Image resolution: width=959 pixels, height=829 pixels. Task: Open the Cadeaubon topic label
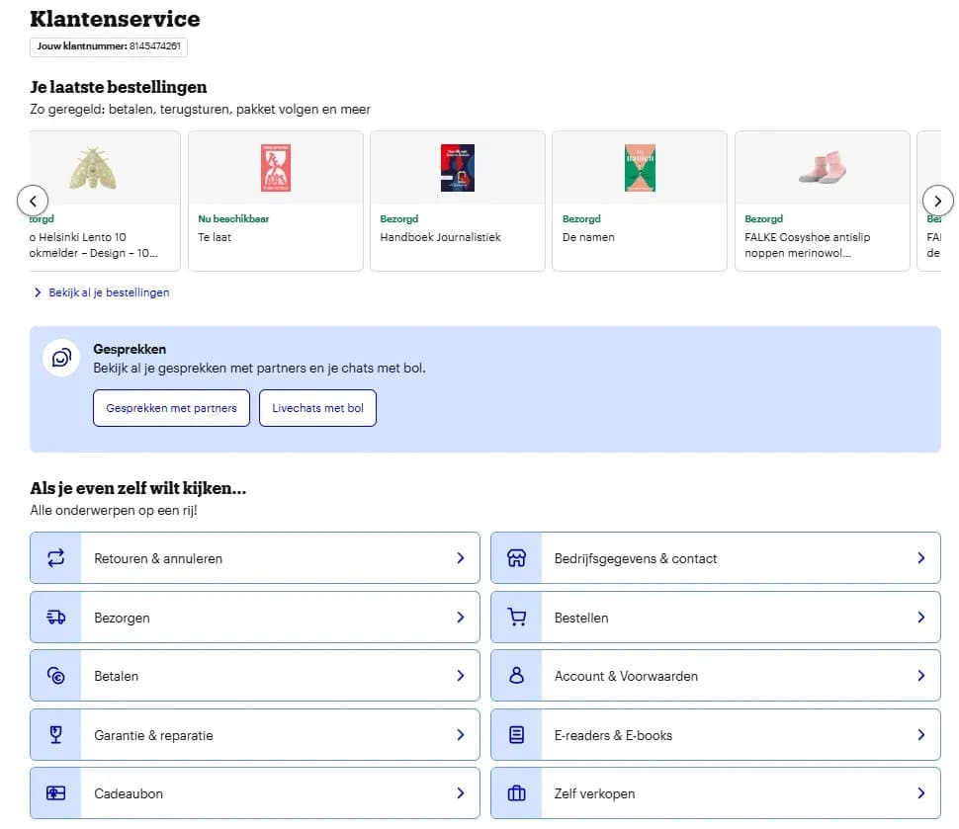pos(129,793)
